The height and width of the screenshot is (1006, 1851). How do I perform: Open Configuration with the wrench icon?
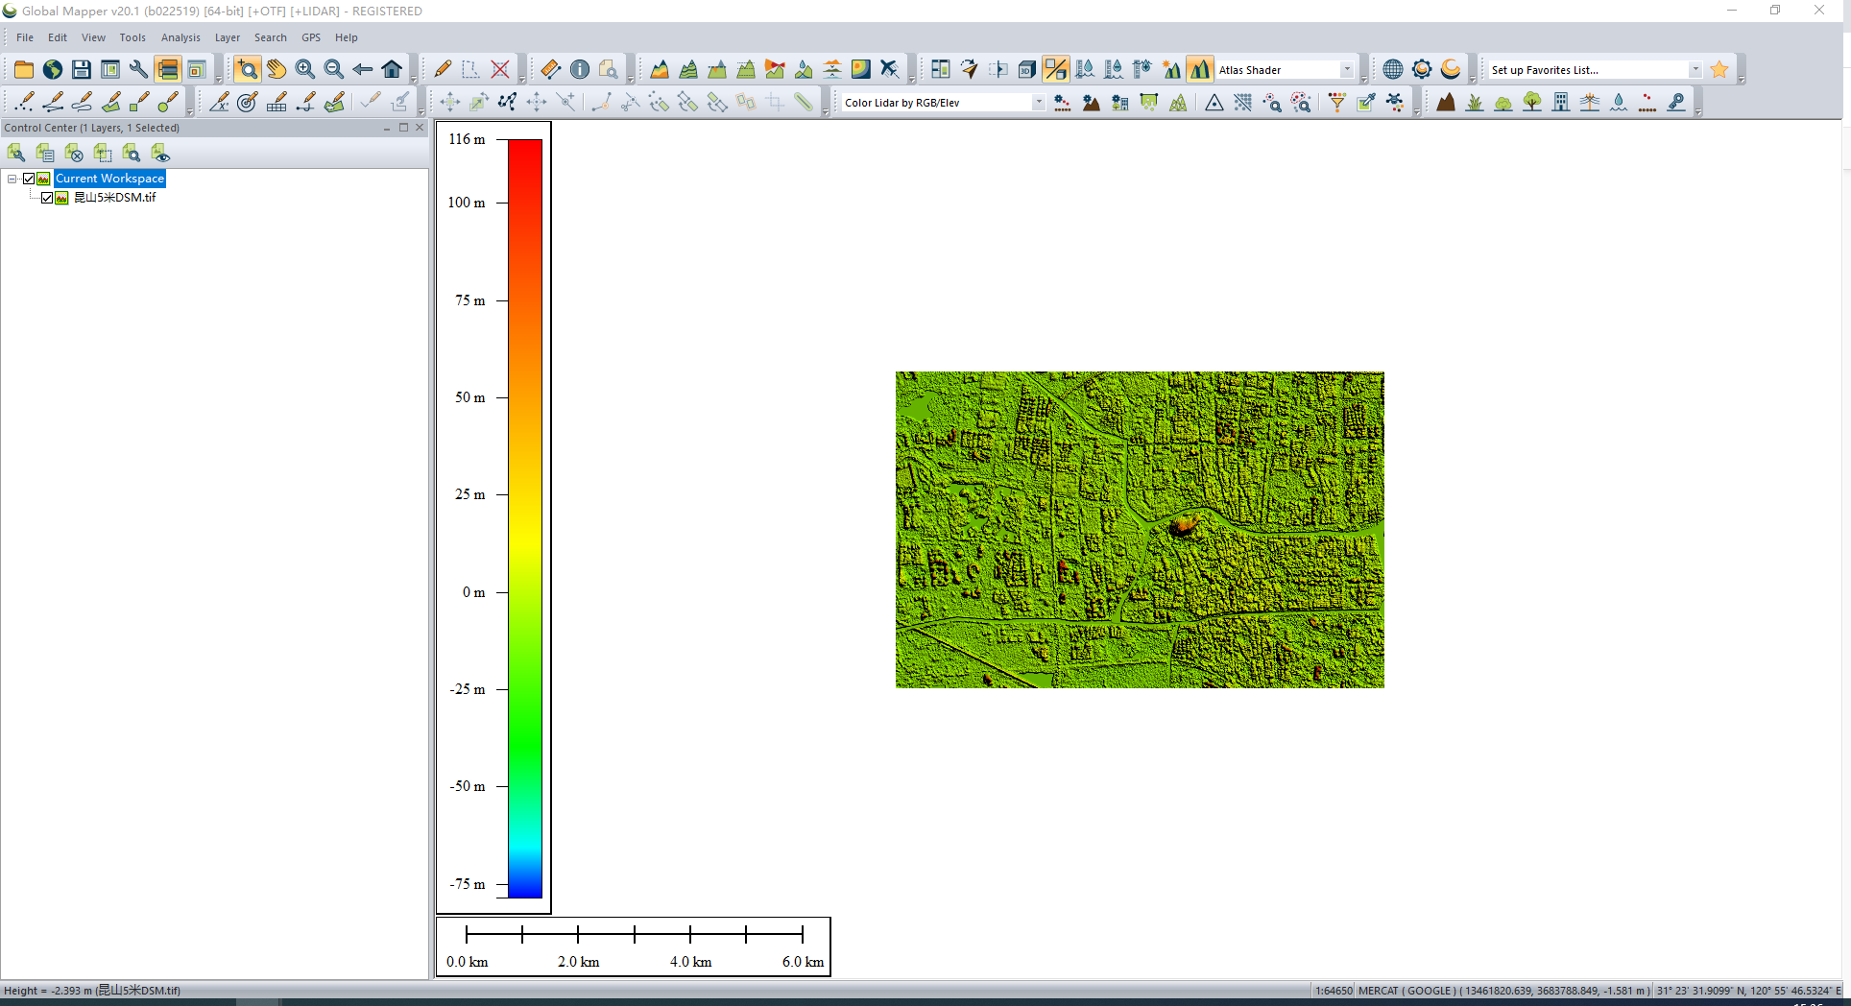click(139, 69)
